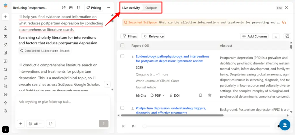Open the agents gallery grid icon
The image size is (295, 135).
point(5,45)
